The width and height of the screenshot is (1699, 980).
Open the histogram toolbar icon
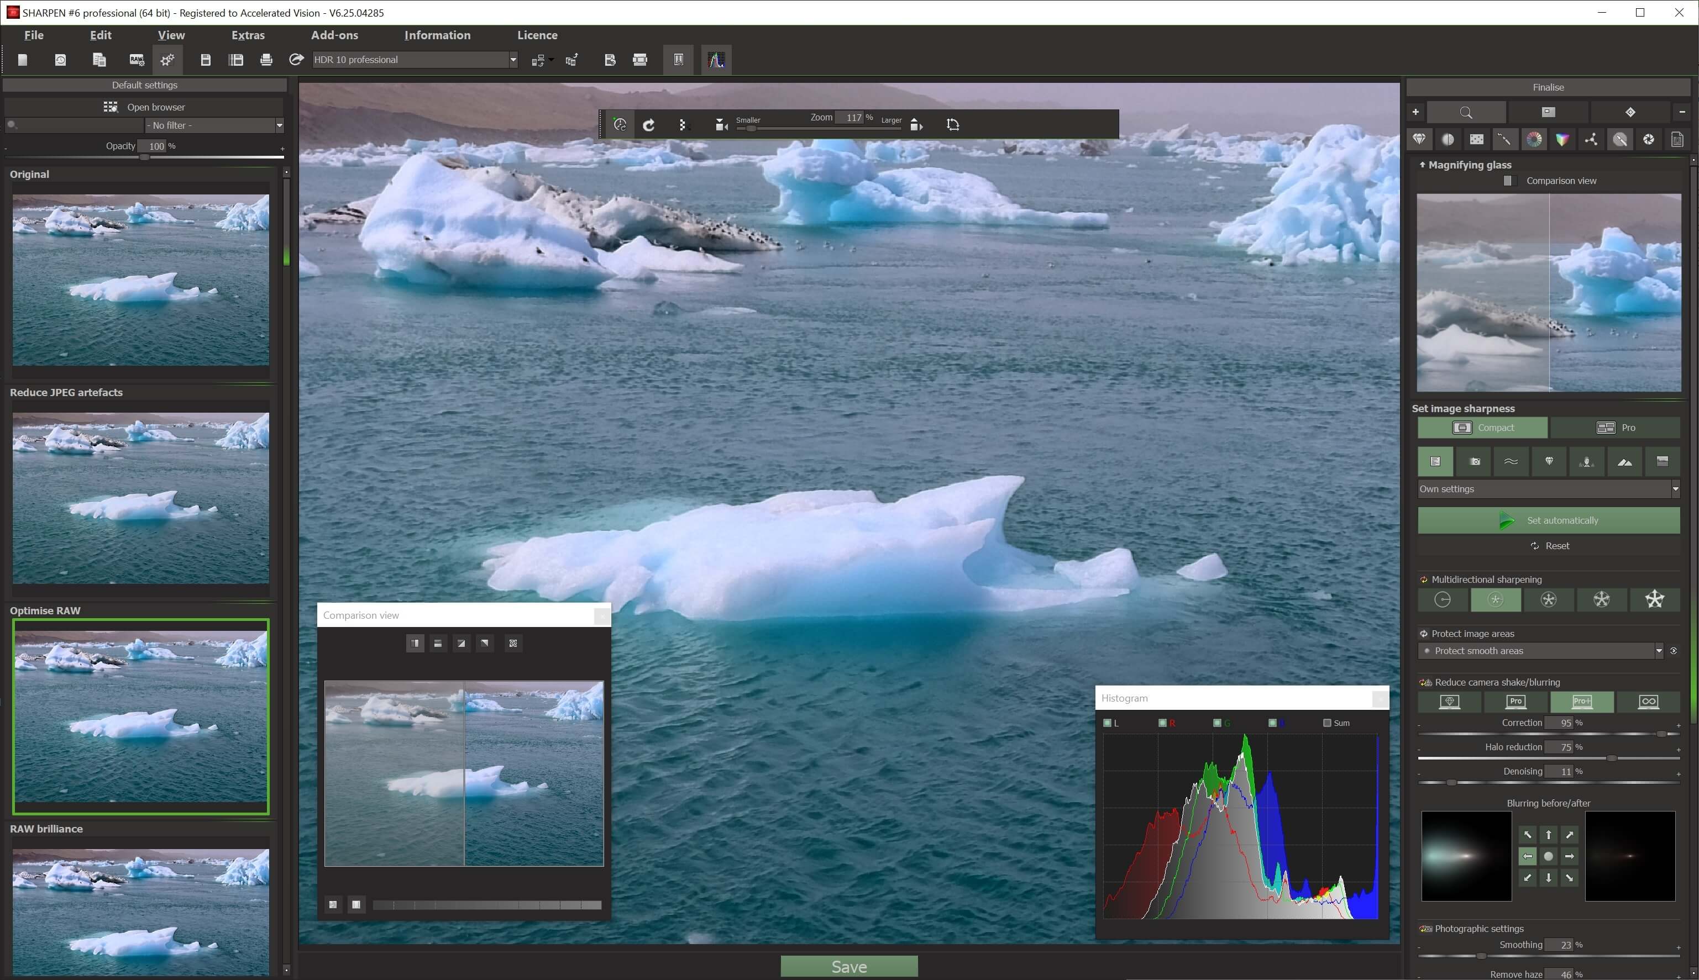[716, 60]
